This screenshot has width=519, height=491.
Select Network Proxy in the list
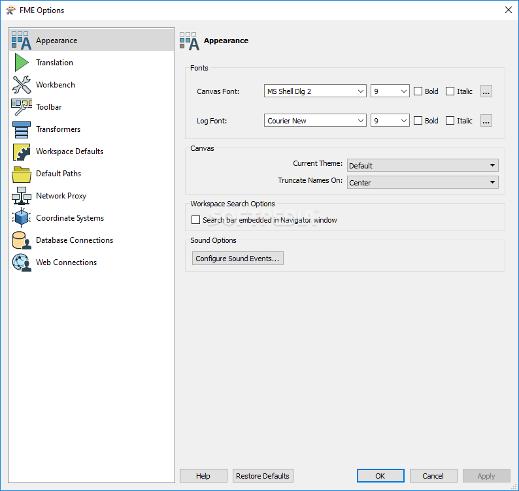[x=92, y=196]
